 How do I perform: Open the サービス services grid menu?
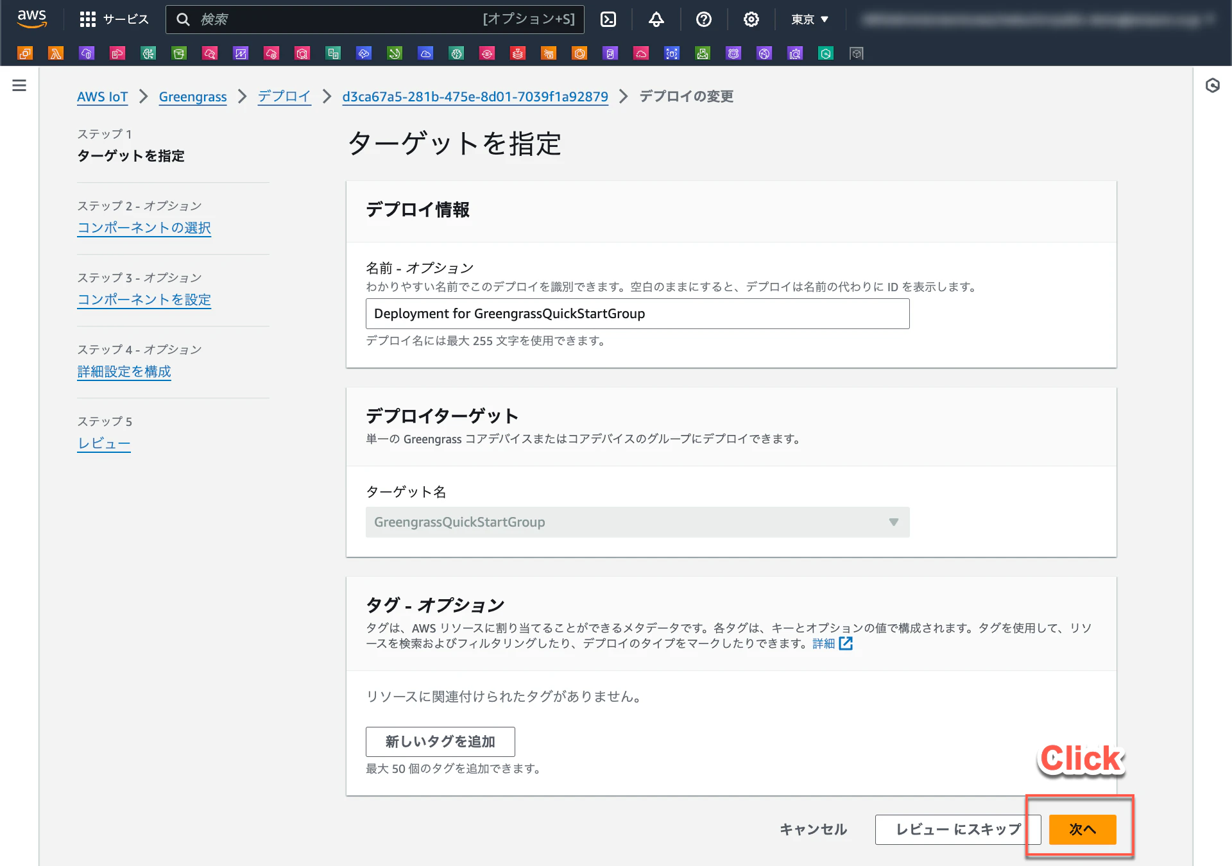[114, 19]
